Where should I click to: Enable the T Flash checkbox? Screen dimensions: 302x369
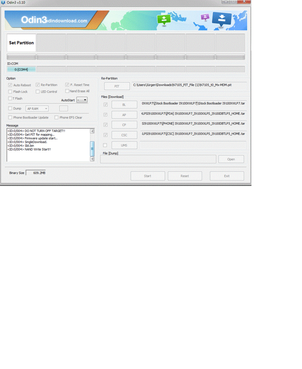point(10,98)
